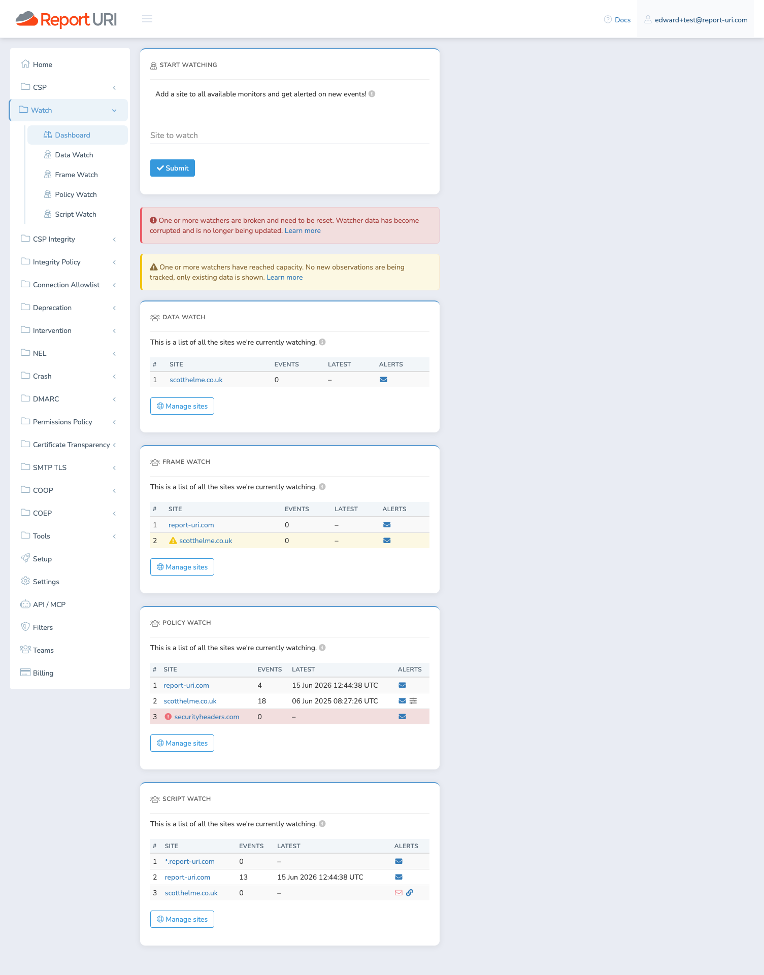Collapse the Watch menu
Image resolution: width=764 pixels, height=975 pixels.
(x=69, y=110)
